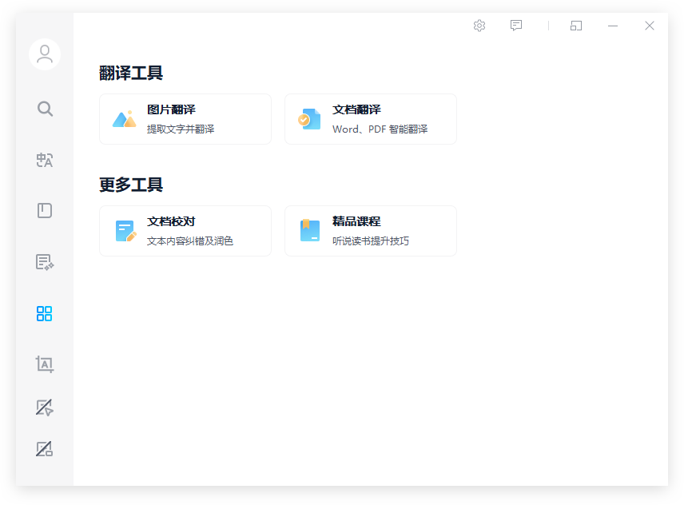
Task: Open the 文档校对 proofreading tool
Action: pos(185,231)
